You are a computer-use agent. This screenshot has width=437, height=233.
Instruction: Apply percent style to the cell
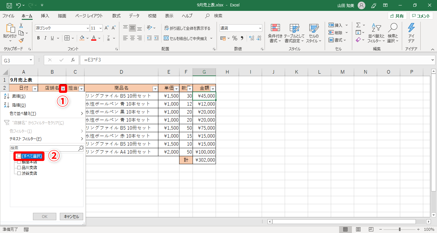point(235,38)
